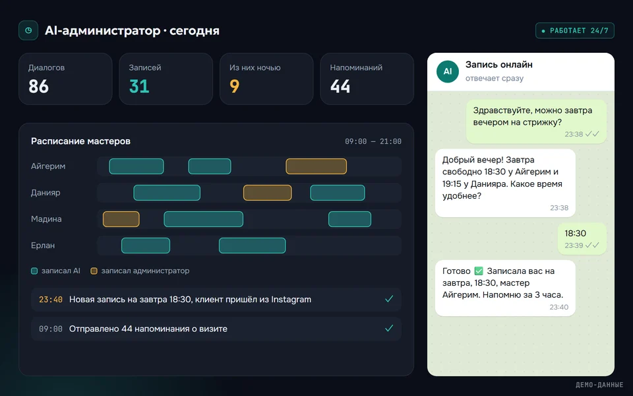Screen dimensions: 633x396
Task: Click the master name Ерлан
Action: tap(43, 246)
